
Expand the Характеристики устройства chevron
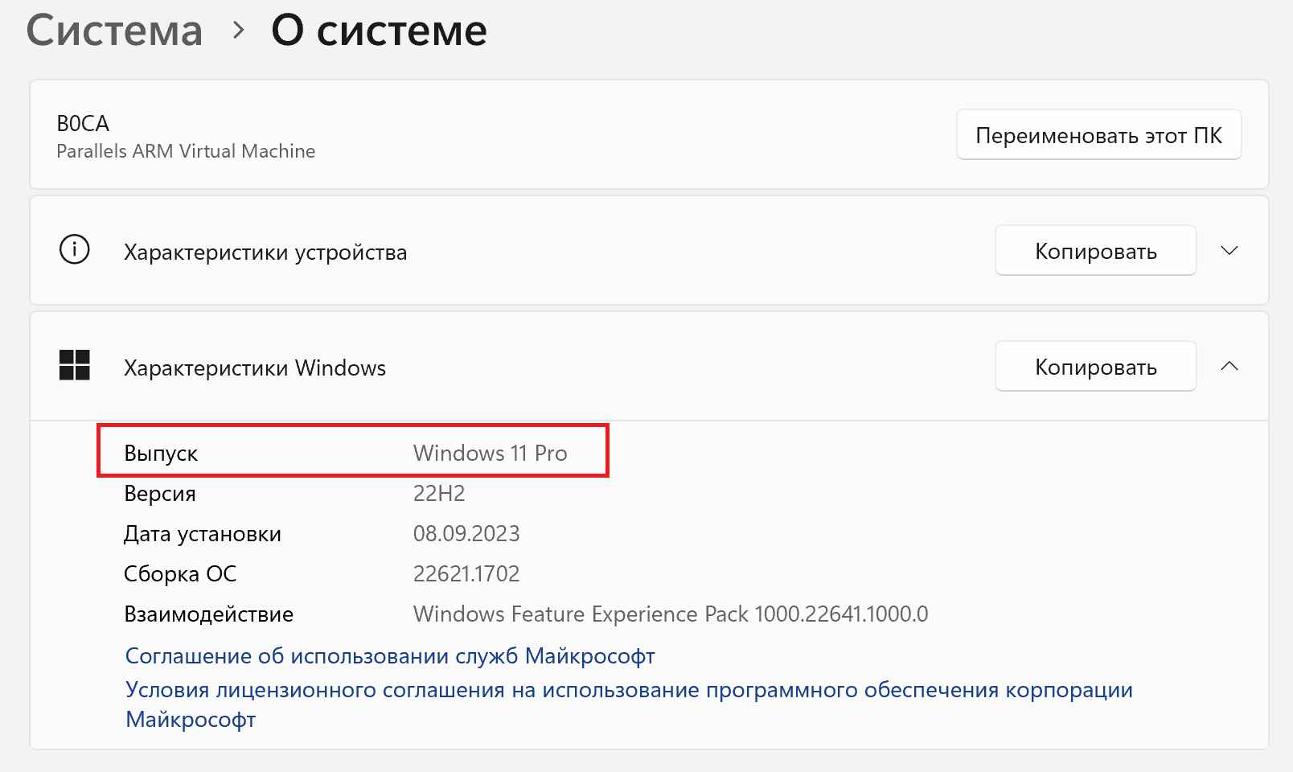coord(1229,251)
